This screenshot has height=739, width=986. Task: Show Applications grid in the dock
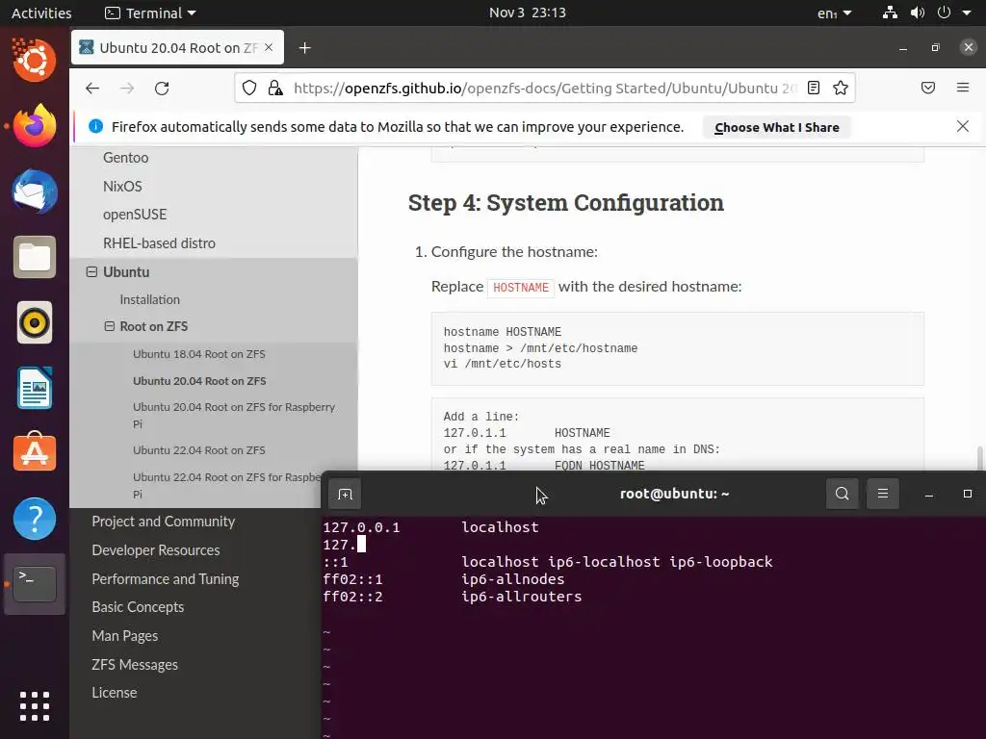tap(35, 706)
